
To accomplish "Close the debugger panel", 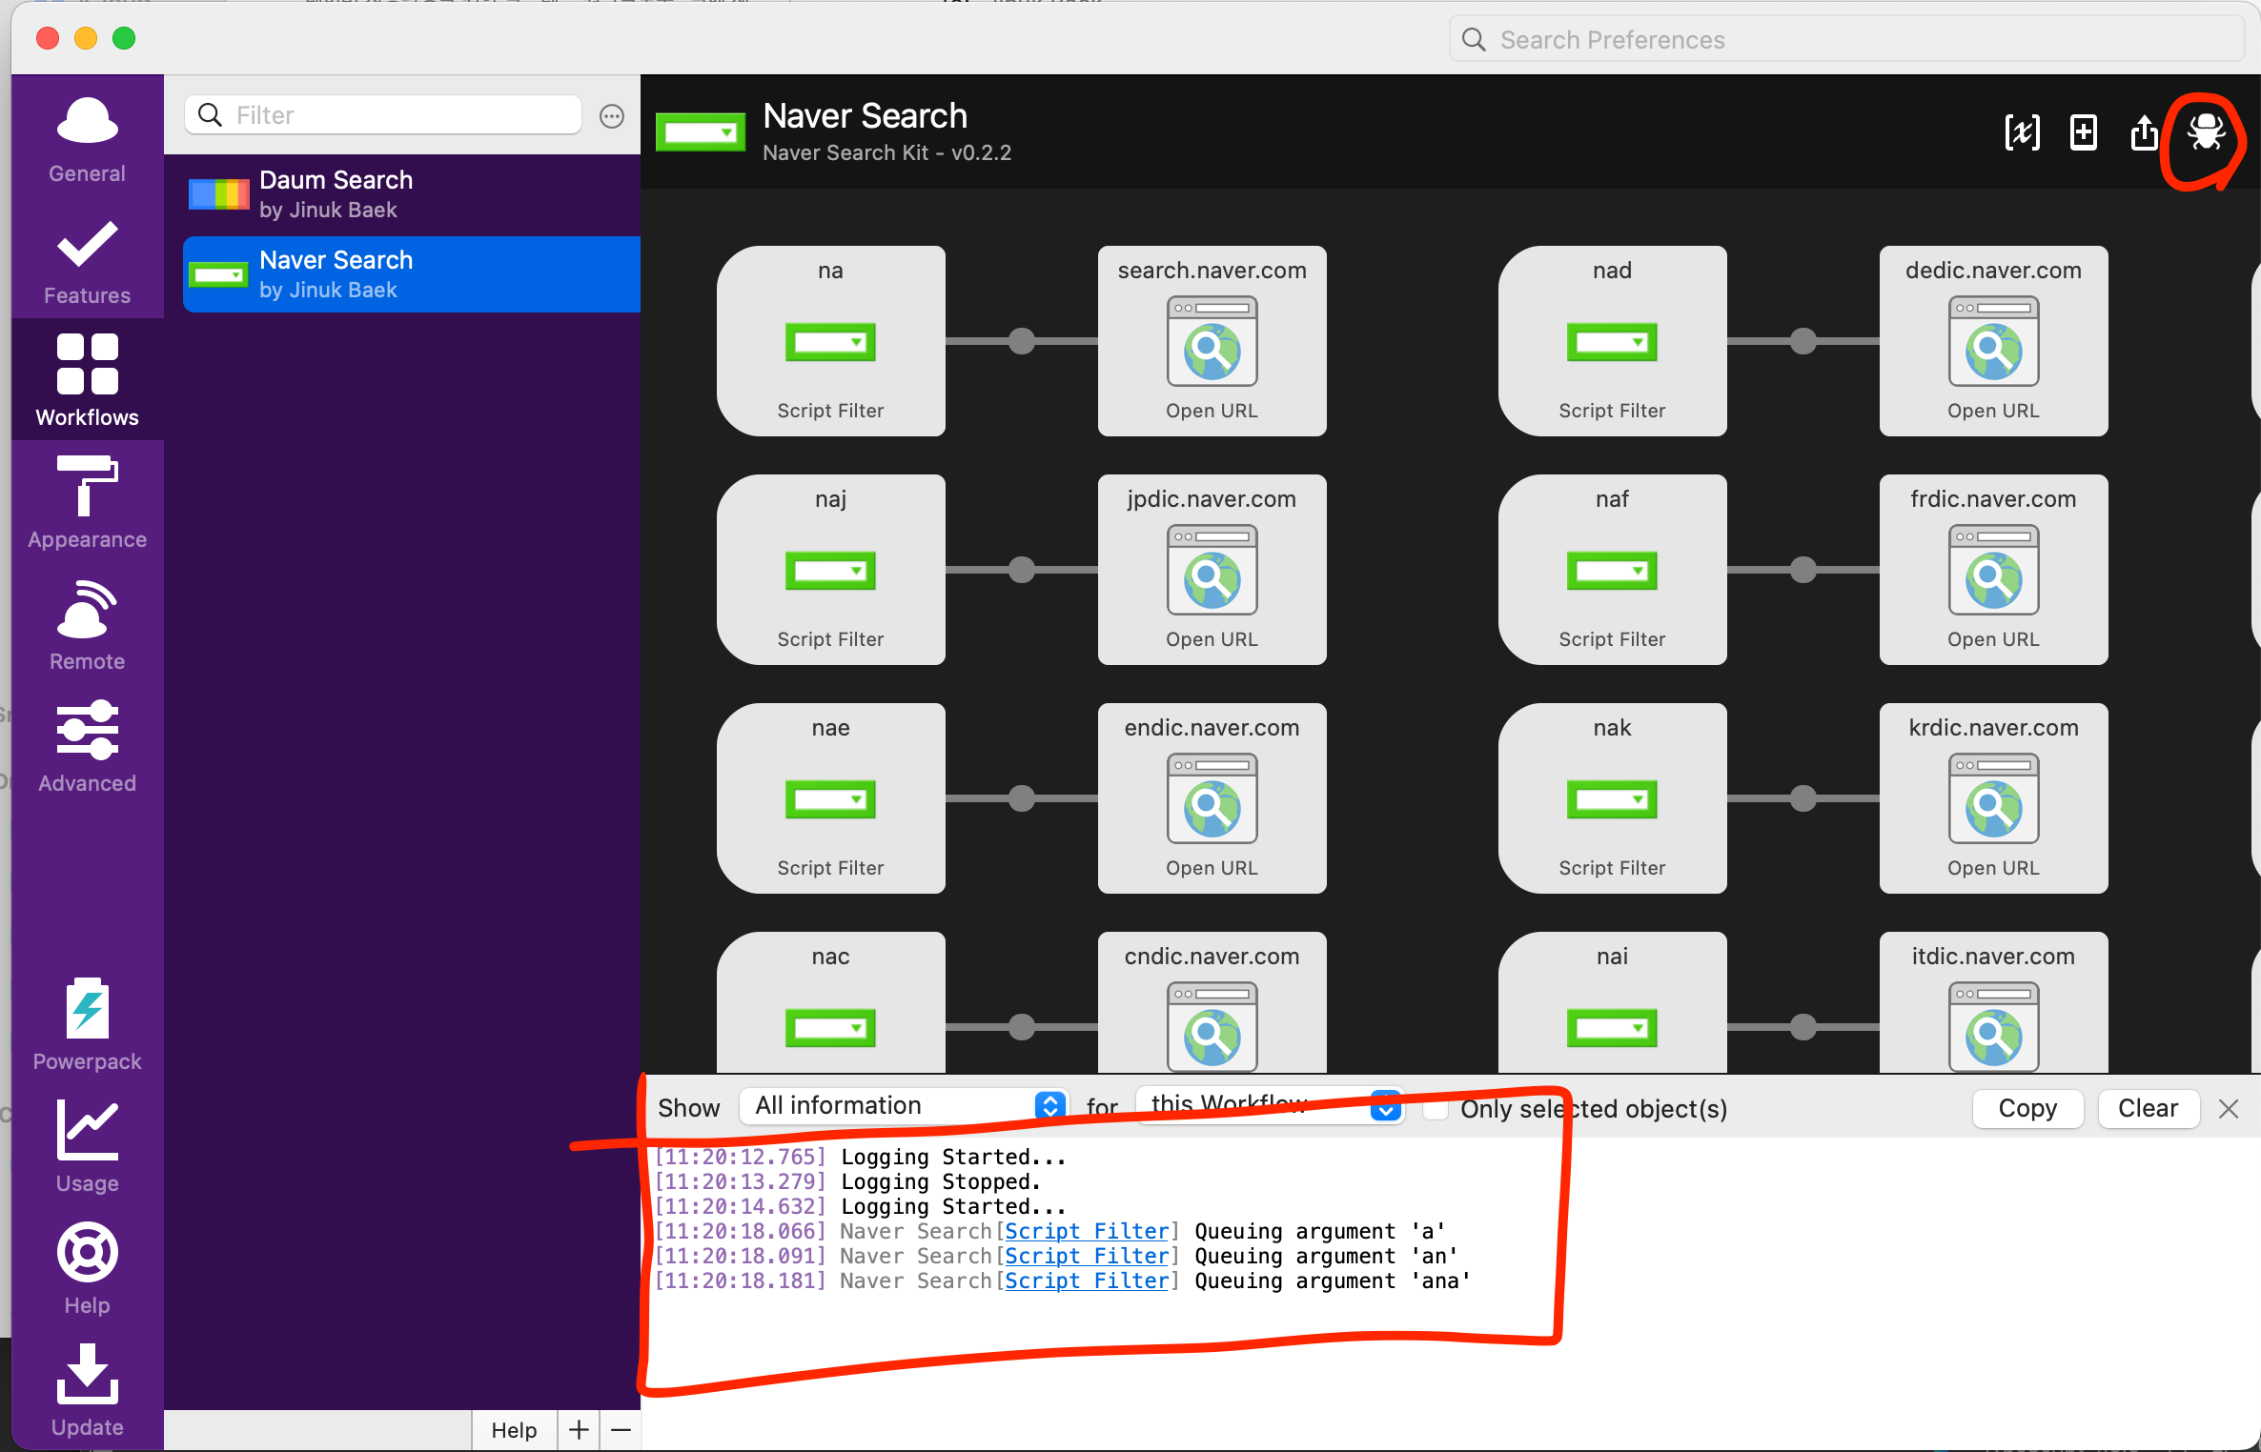I will coord(2229,1108).
